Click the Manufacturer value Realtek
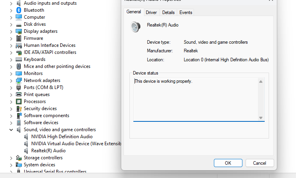Viewport: 296px width, 178px height. tap(191, 51)
